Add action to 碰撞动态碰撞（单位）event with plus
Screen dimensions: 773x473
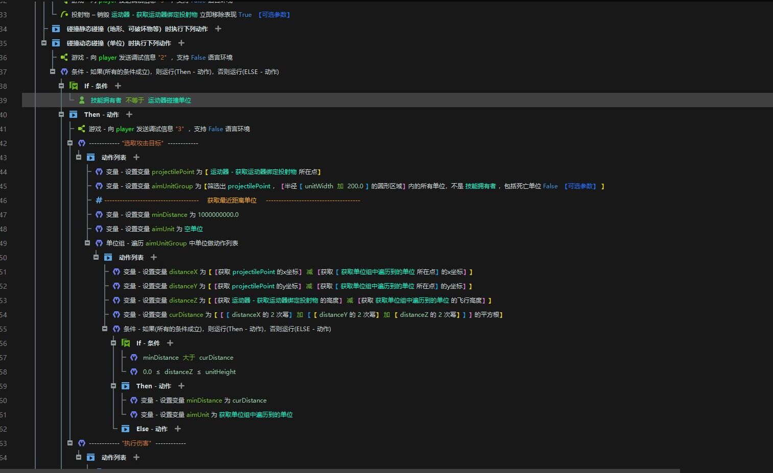tap(181, 43)
